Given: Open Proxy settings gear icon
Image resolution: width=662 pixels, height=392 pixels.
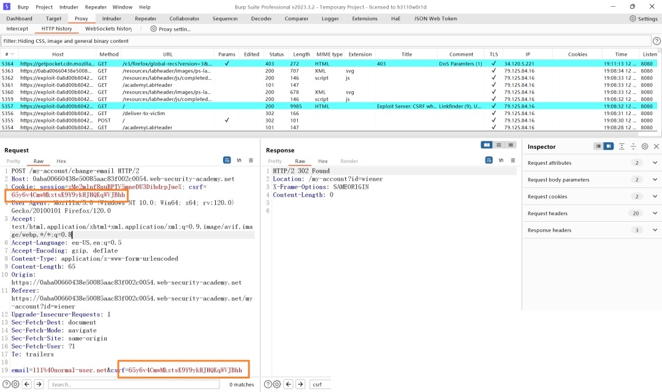Looking at the screenshot, I should point(153,29).
